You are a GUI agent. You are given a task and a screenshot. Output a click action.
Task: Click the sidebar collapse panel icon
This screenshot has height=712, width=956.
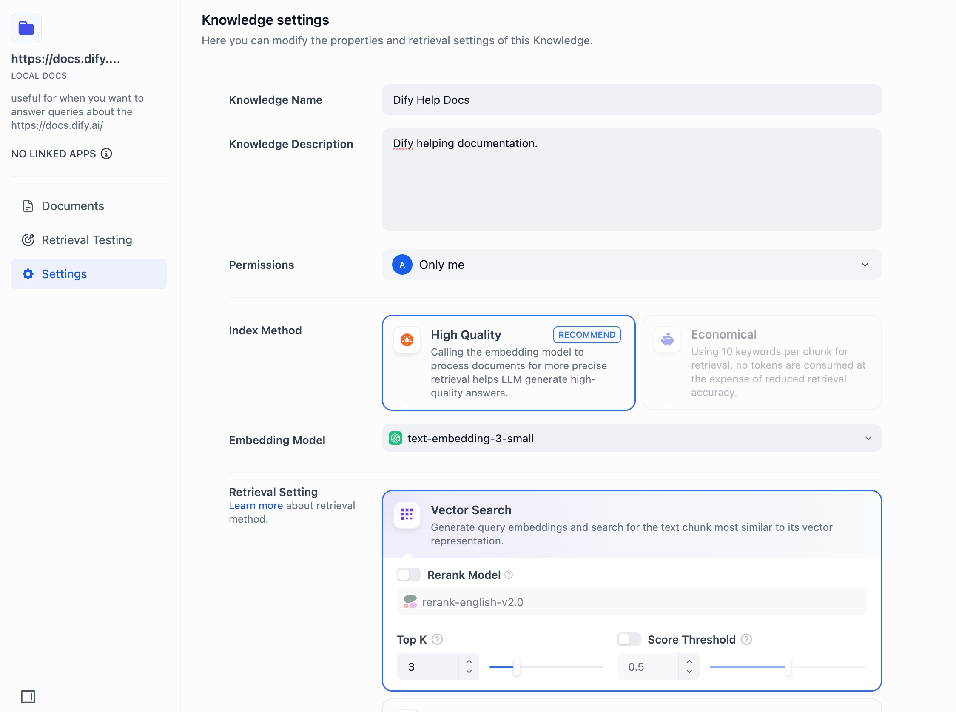click(28, 697)
